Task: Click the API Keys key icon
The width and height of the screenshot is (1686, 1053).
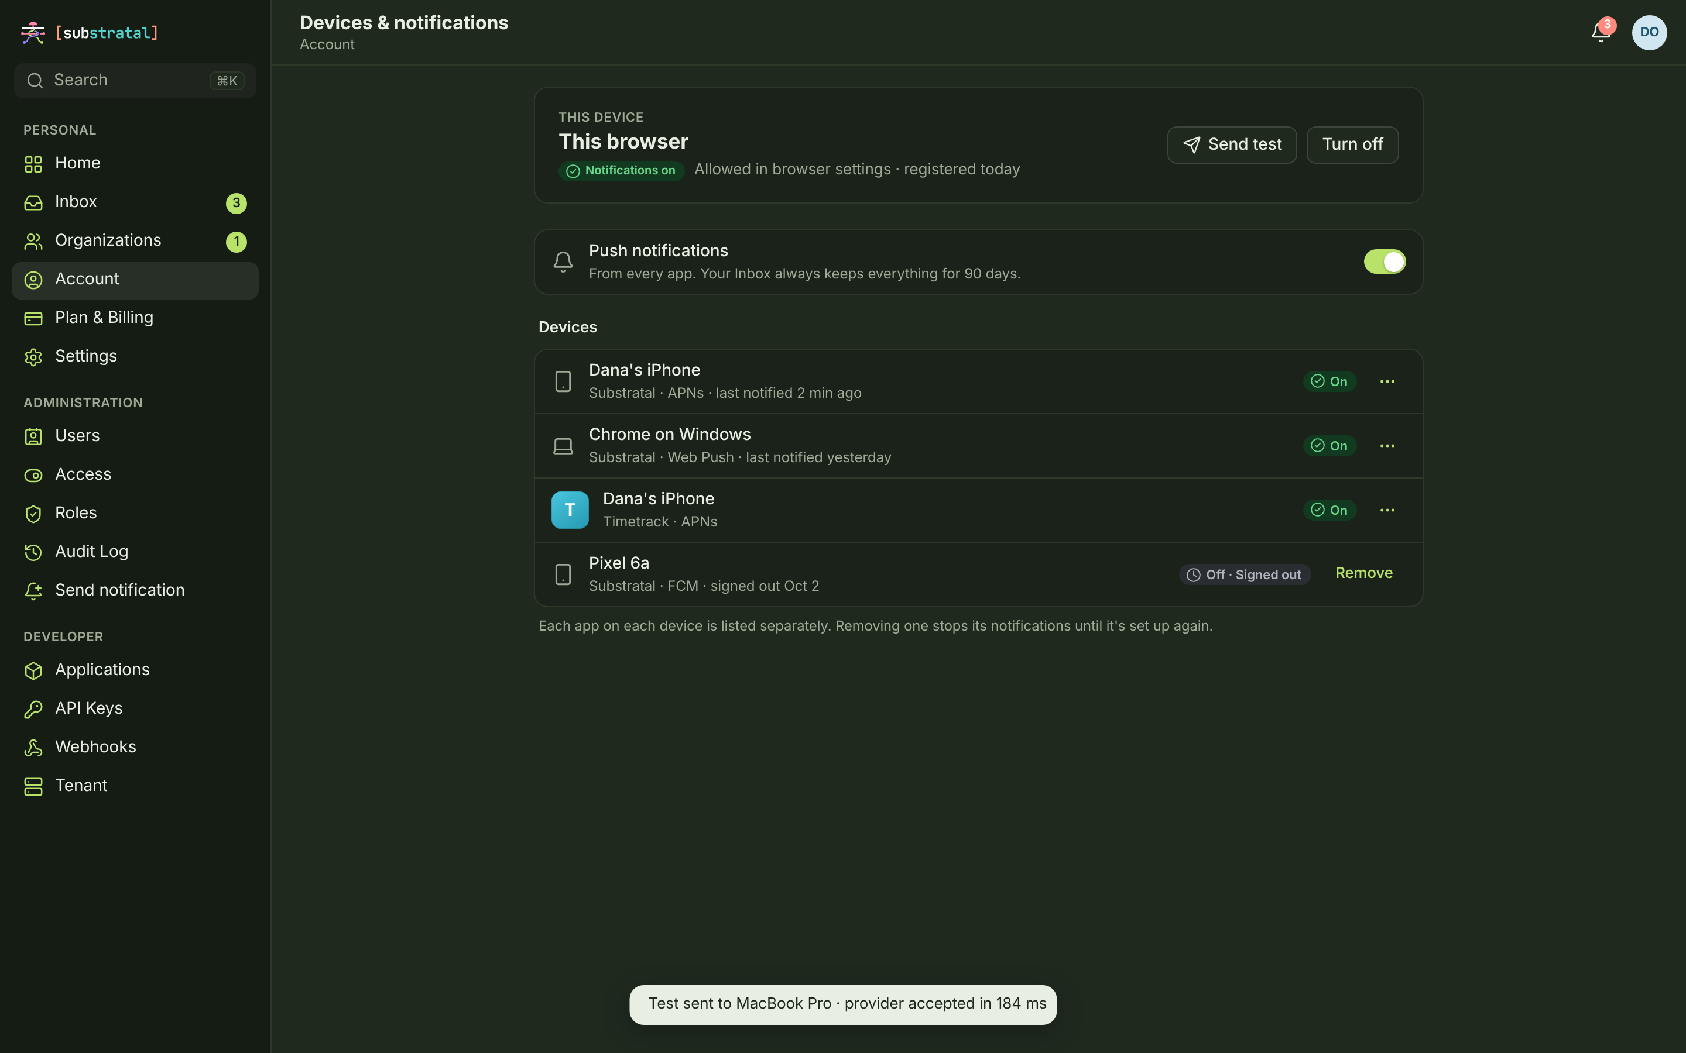Action: tap(33, 709)
